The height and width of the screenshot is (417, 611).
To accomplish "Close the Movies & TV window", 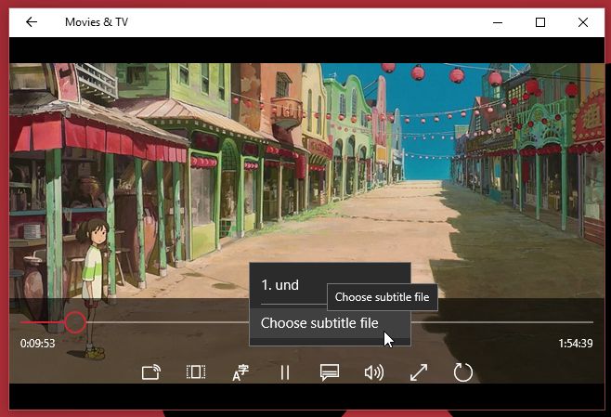I will 583,22.
